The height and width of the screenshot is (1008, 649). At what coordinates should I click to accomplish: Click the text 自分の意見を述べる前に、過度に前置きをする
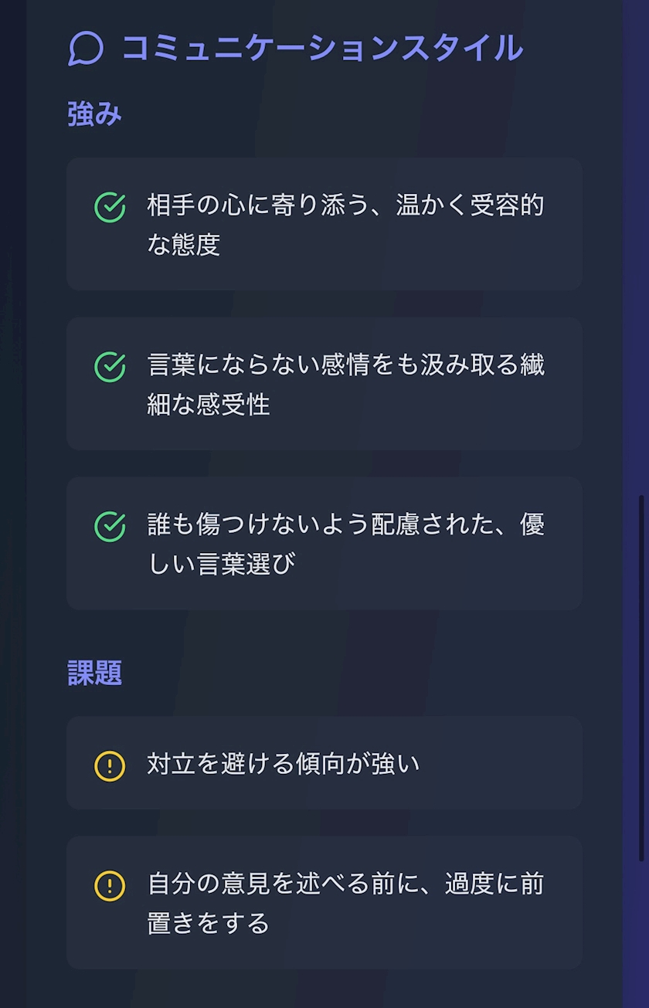[345, 902]
